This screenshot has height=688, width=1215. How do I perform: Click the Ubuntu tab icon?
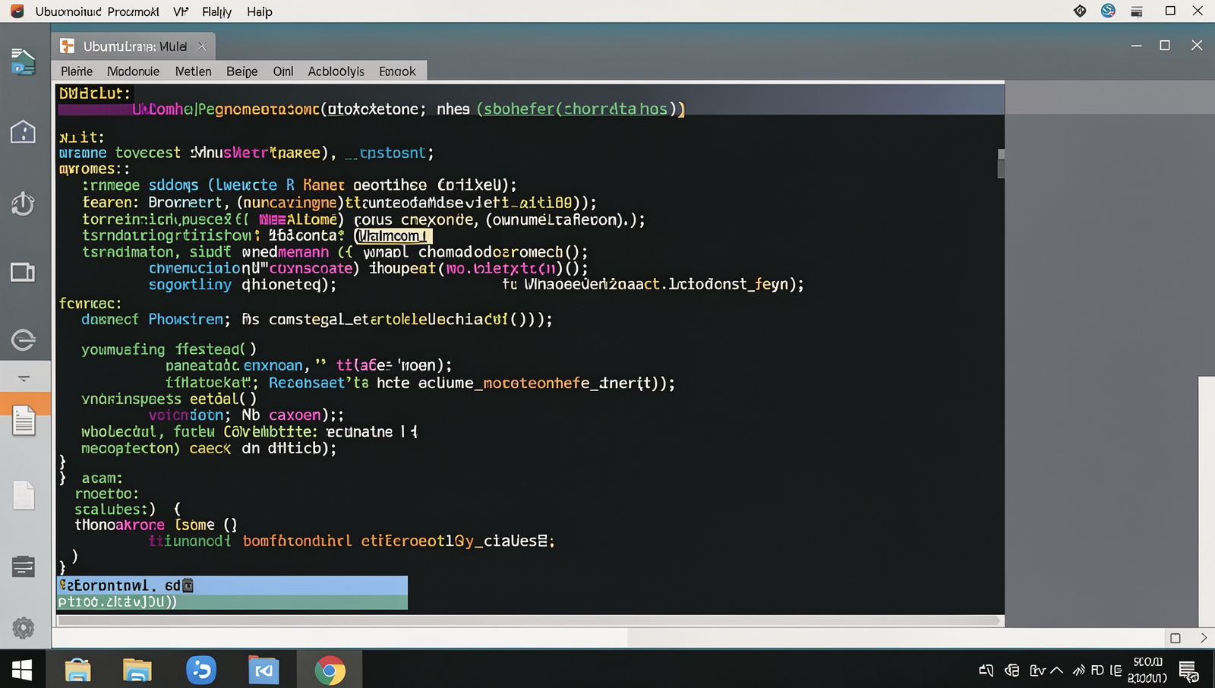pos(68,46)
